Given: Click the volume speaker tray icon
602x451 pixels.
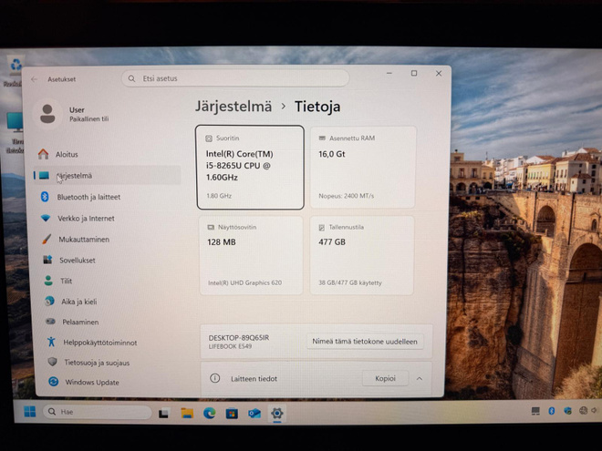Looking at the screenshot, I should click(x=595, y=410).
